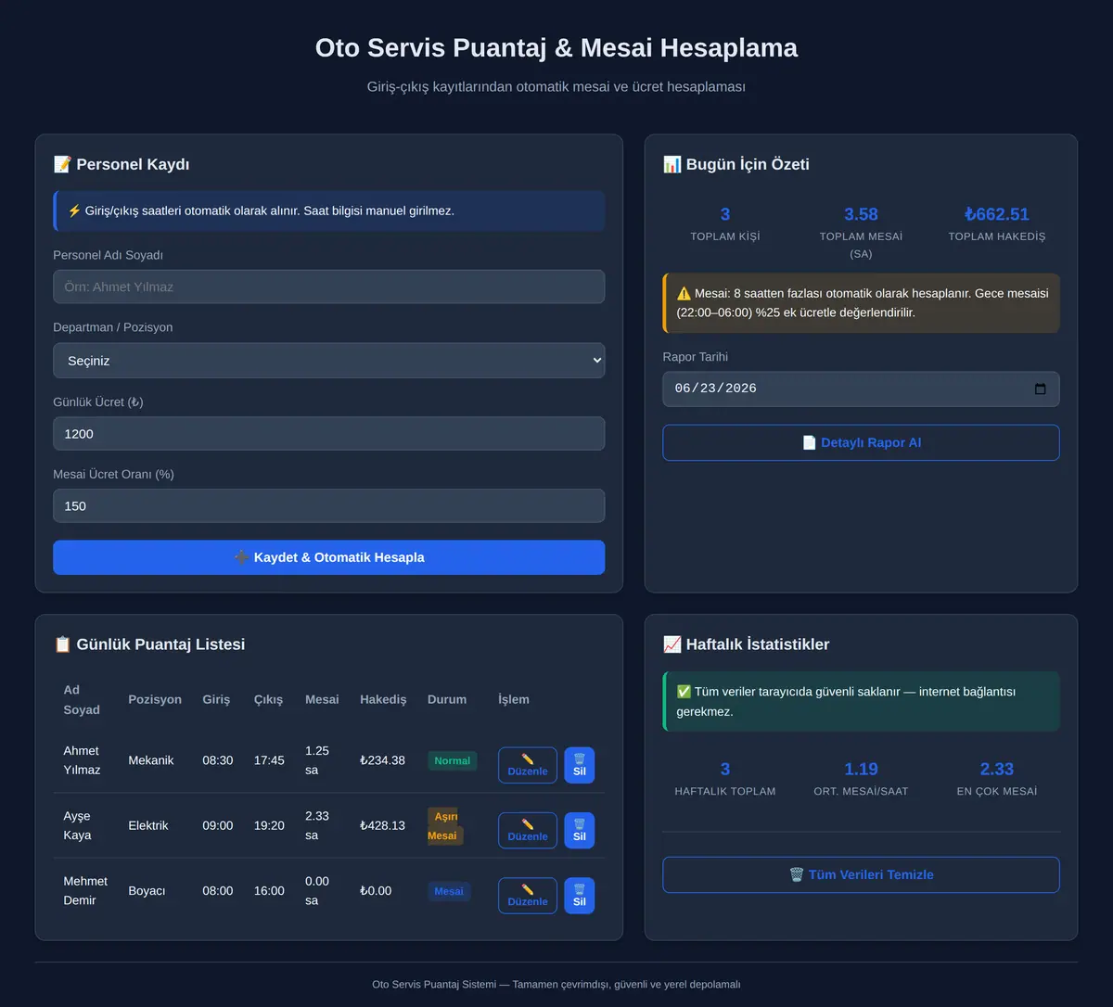Click the Hakediş column header
1113x1007 pixels.
pyautogui.click(x=383, y=699)
